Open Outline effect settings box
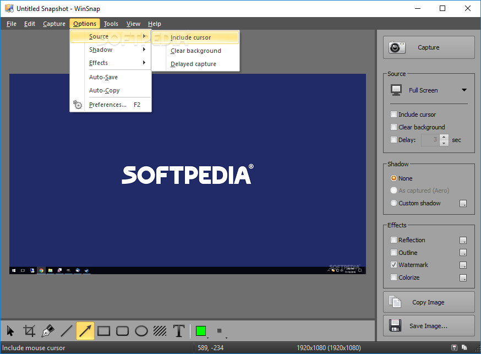The height and width of the screenshot is (354, 481). coord(463,253)
